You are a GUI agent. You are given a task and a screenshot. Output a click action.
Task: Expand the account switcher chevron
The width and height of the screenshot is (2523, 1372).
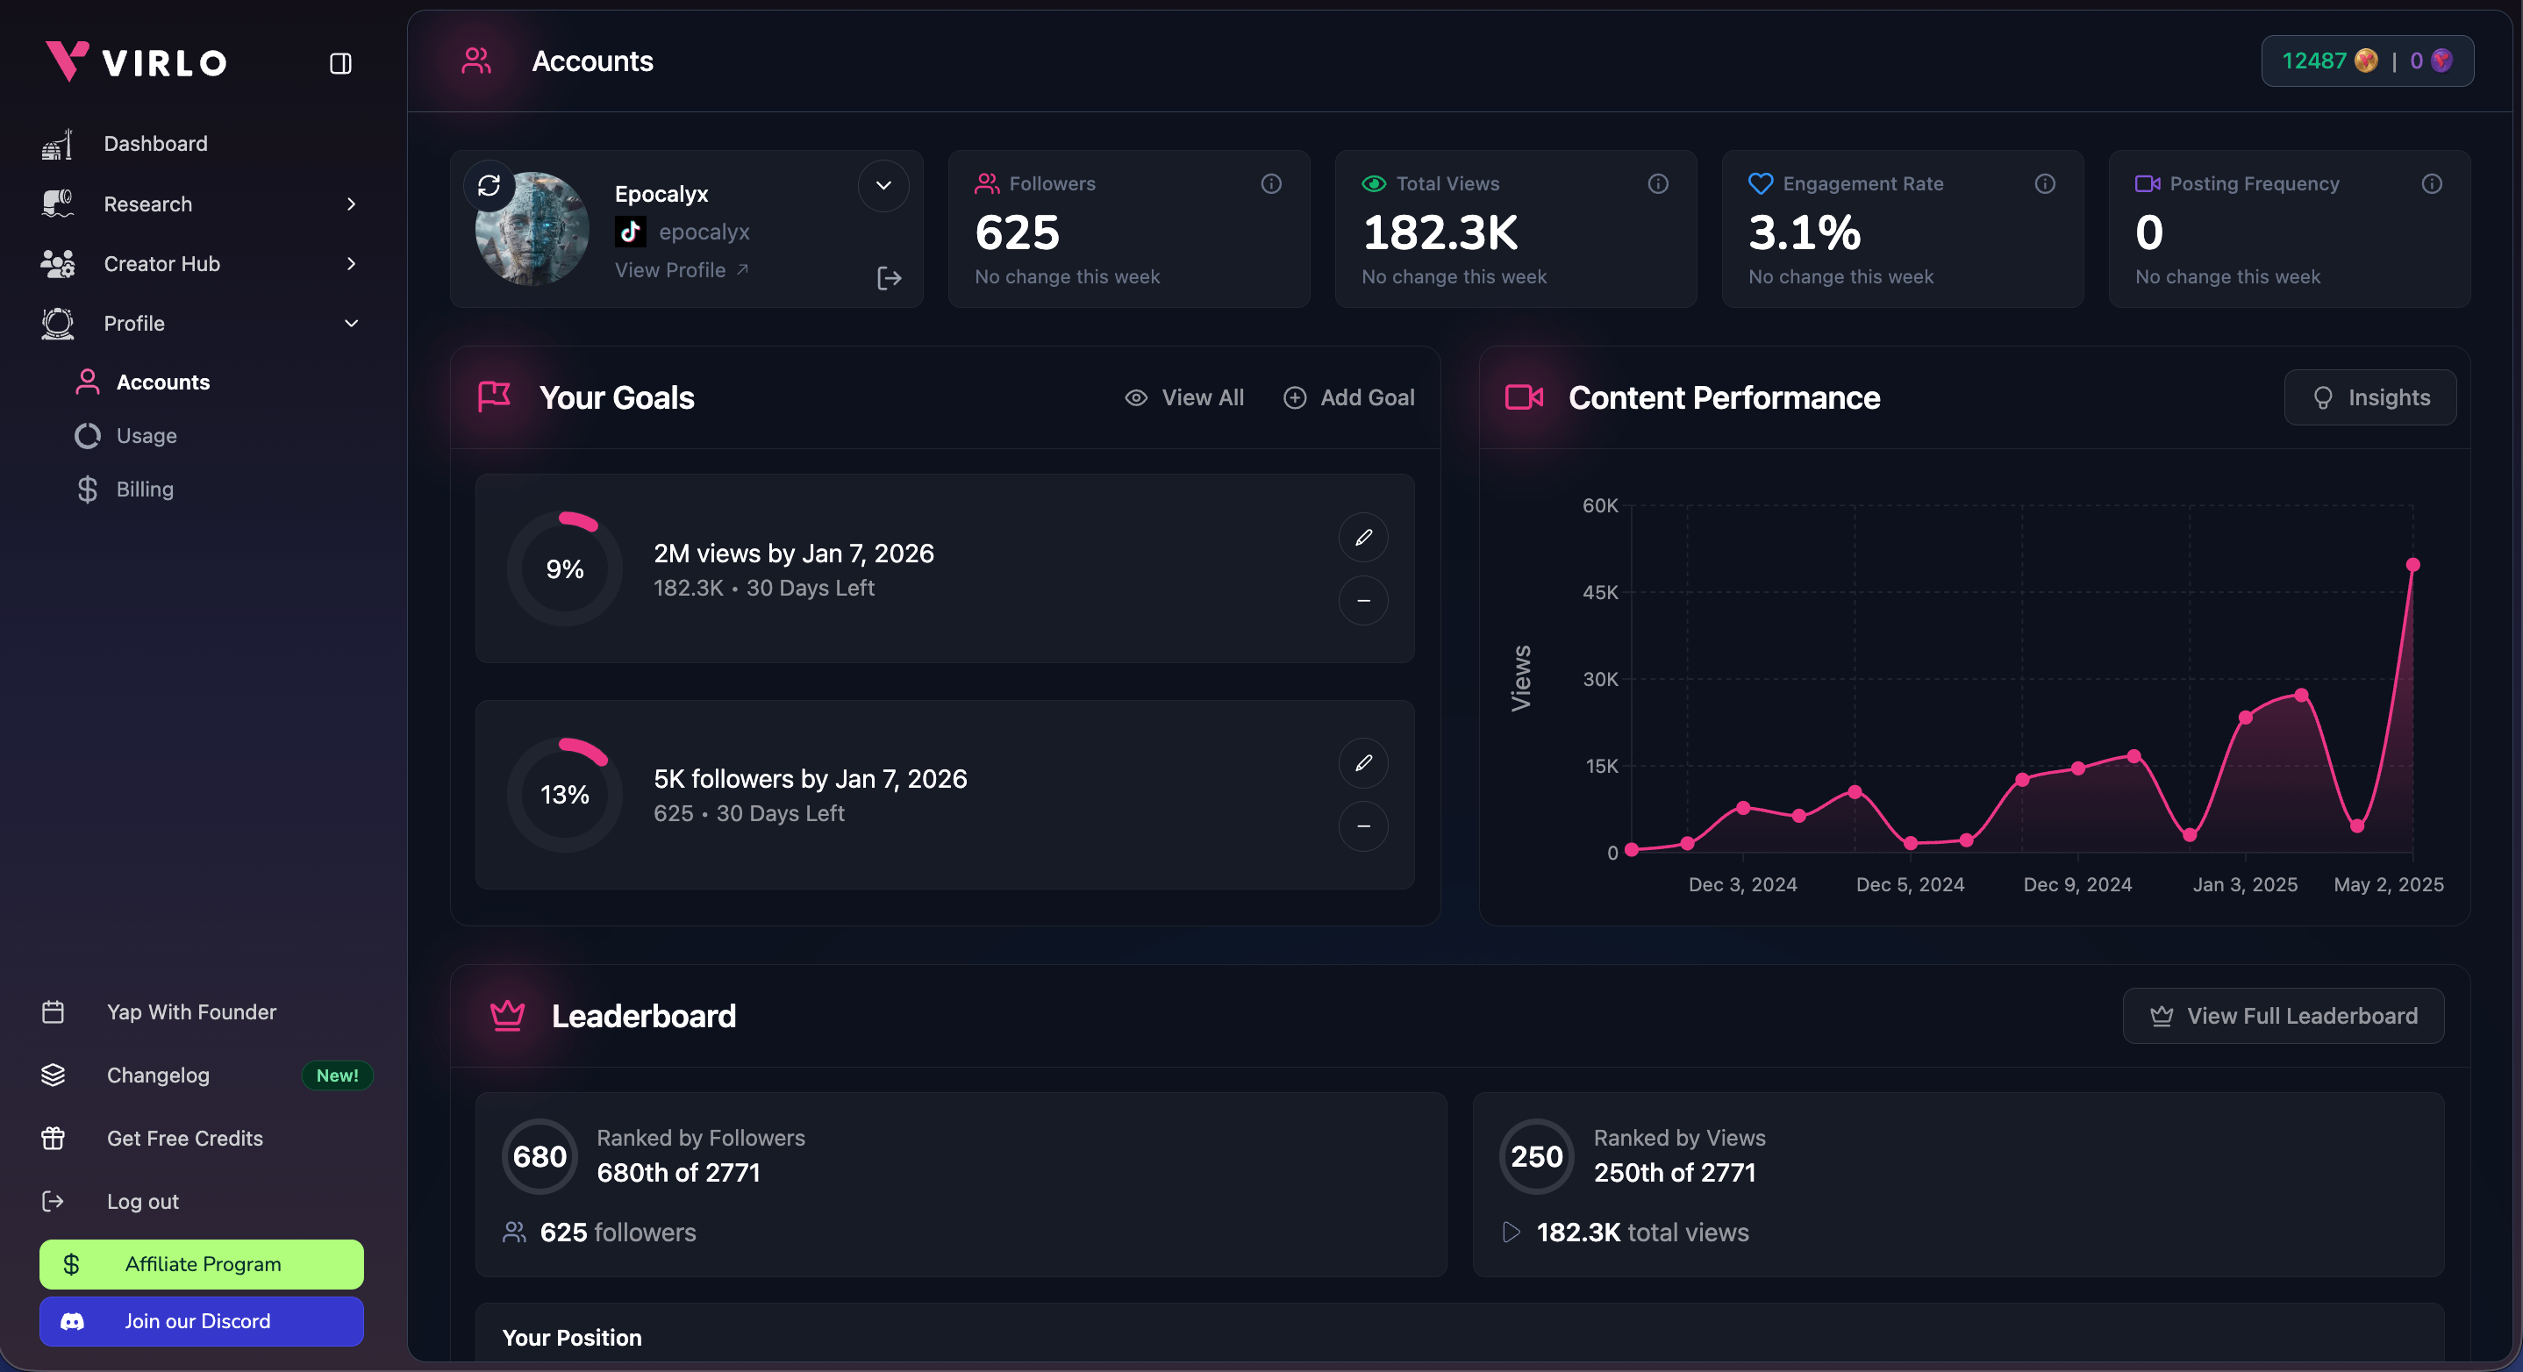[x=883, y=186]
